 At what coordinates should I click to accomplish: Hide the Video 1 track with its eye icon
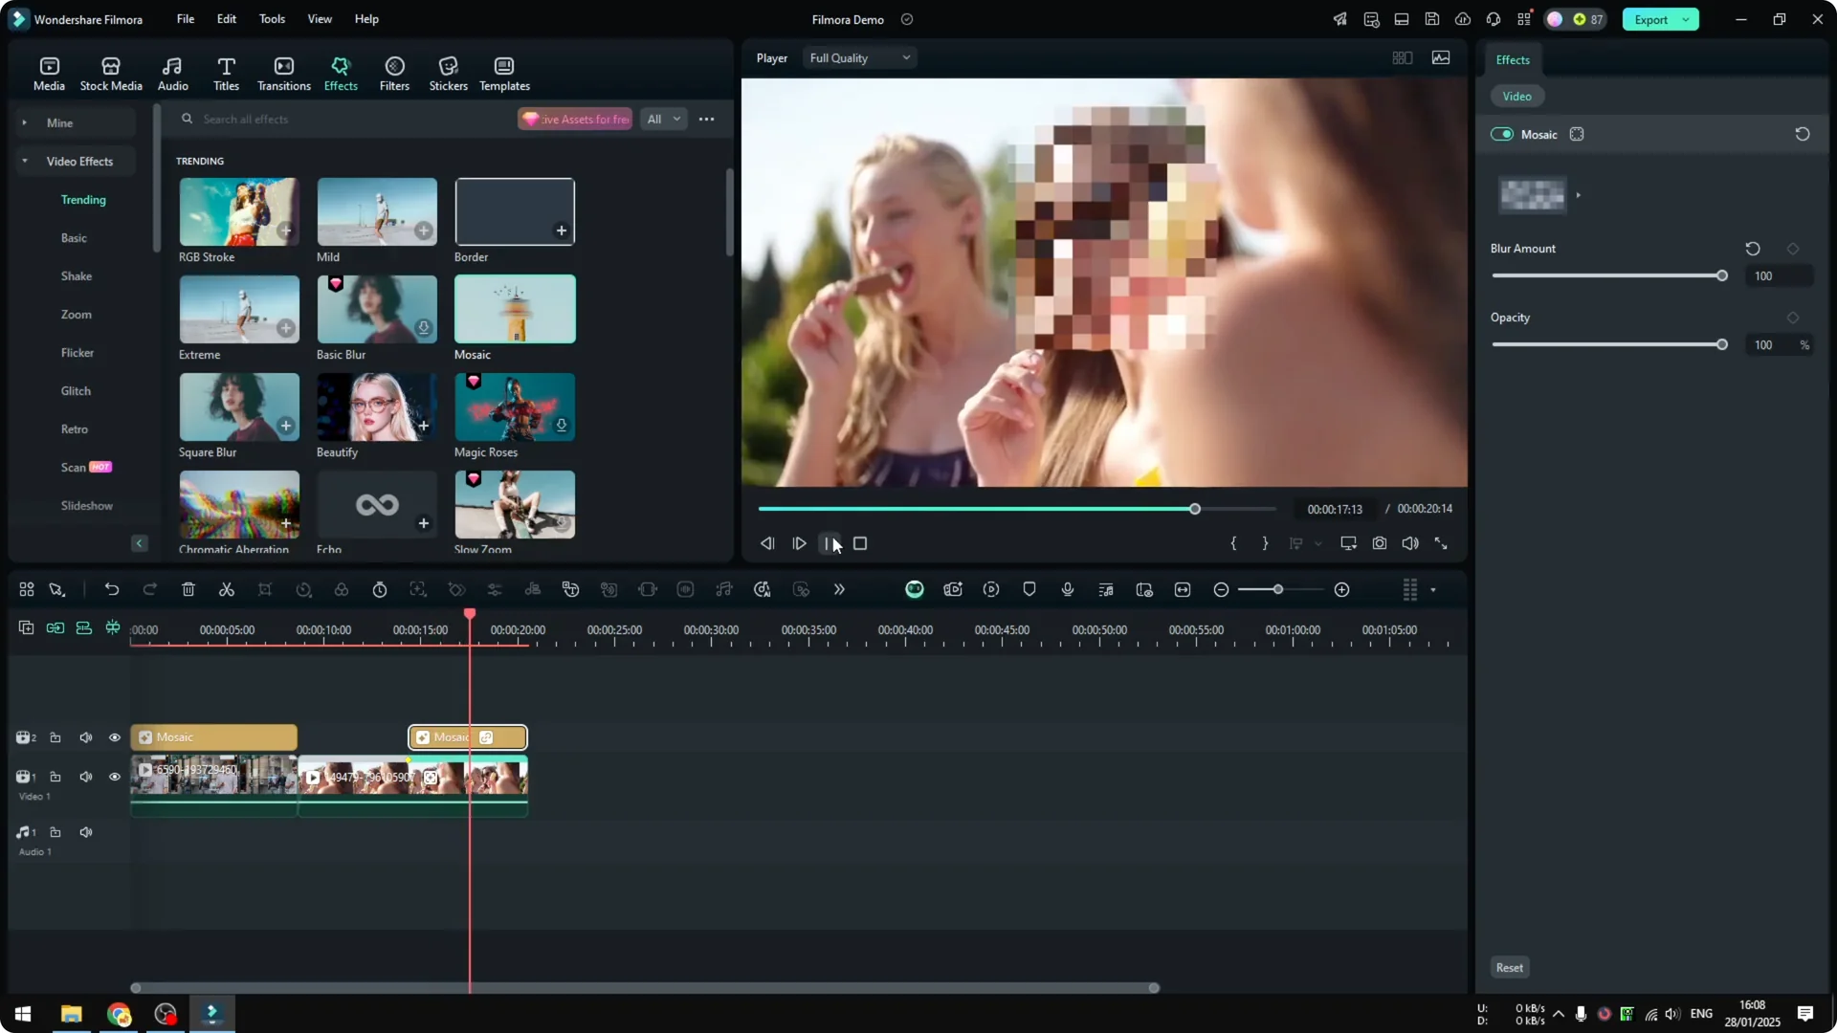(x=114, y=777)
